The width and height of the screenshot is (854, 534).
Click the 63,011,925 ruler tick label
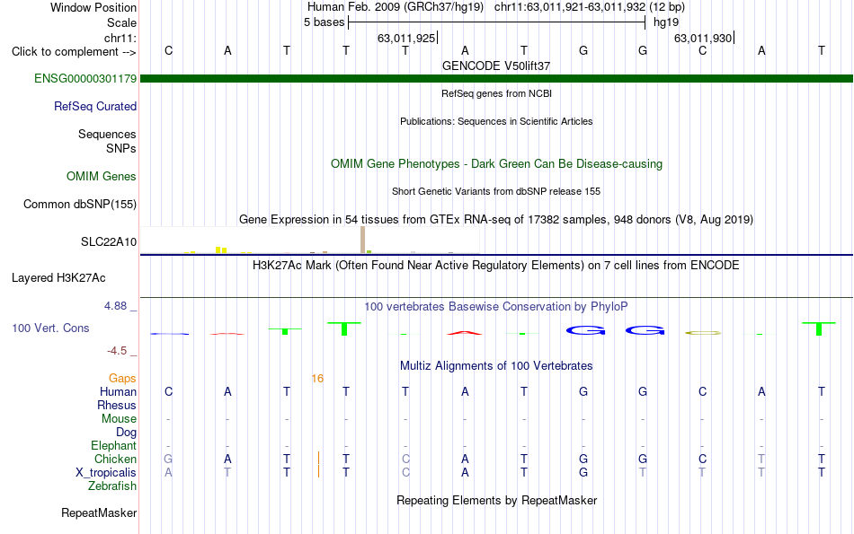(406, 38)
